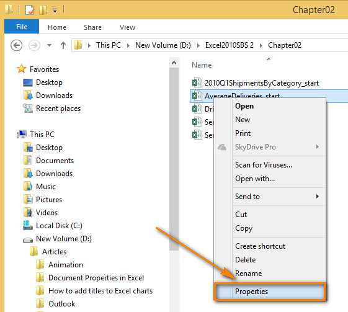Open Document Properties in Excel folder
This screenshot has width=348, height=312.
tap(96, 278)
